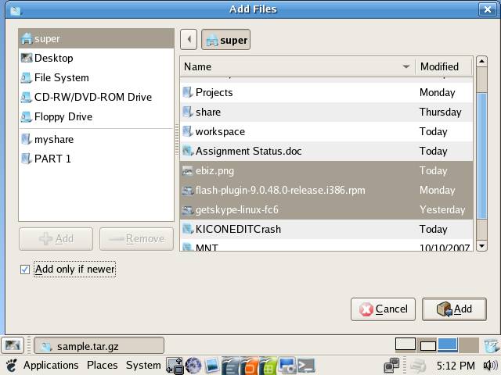The image size is (501, 375).
Task: Launch terminal from the panel launcher
Action: [x=306, y=365]
